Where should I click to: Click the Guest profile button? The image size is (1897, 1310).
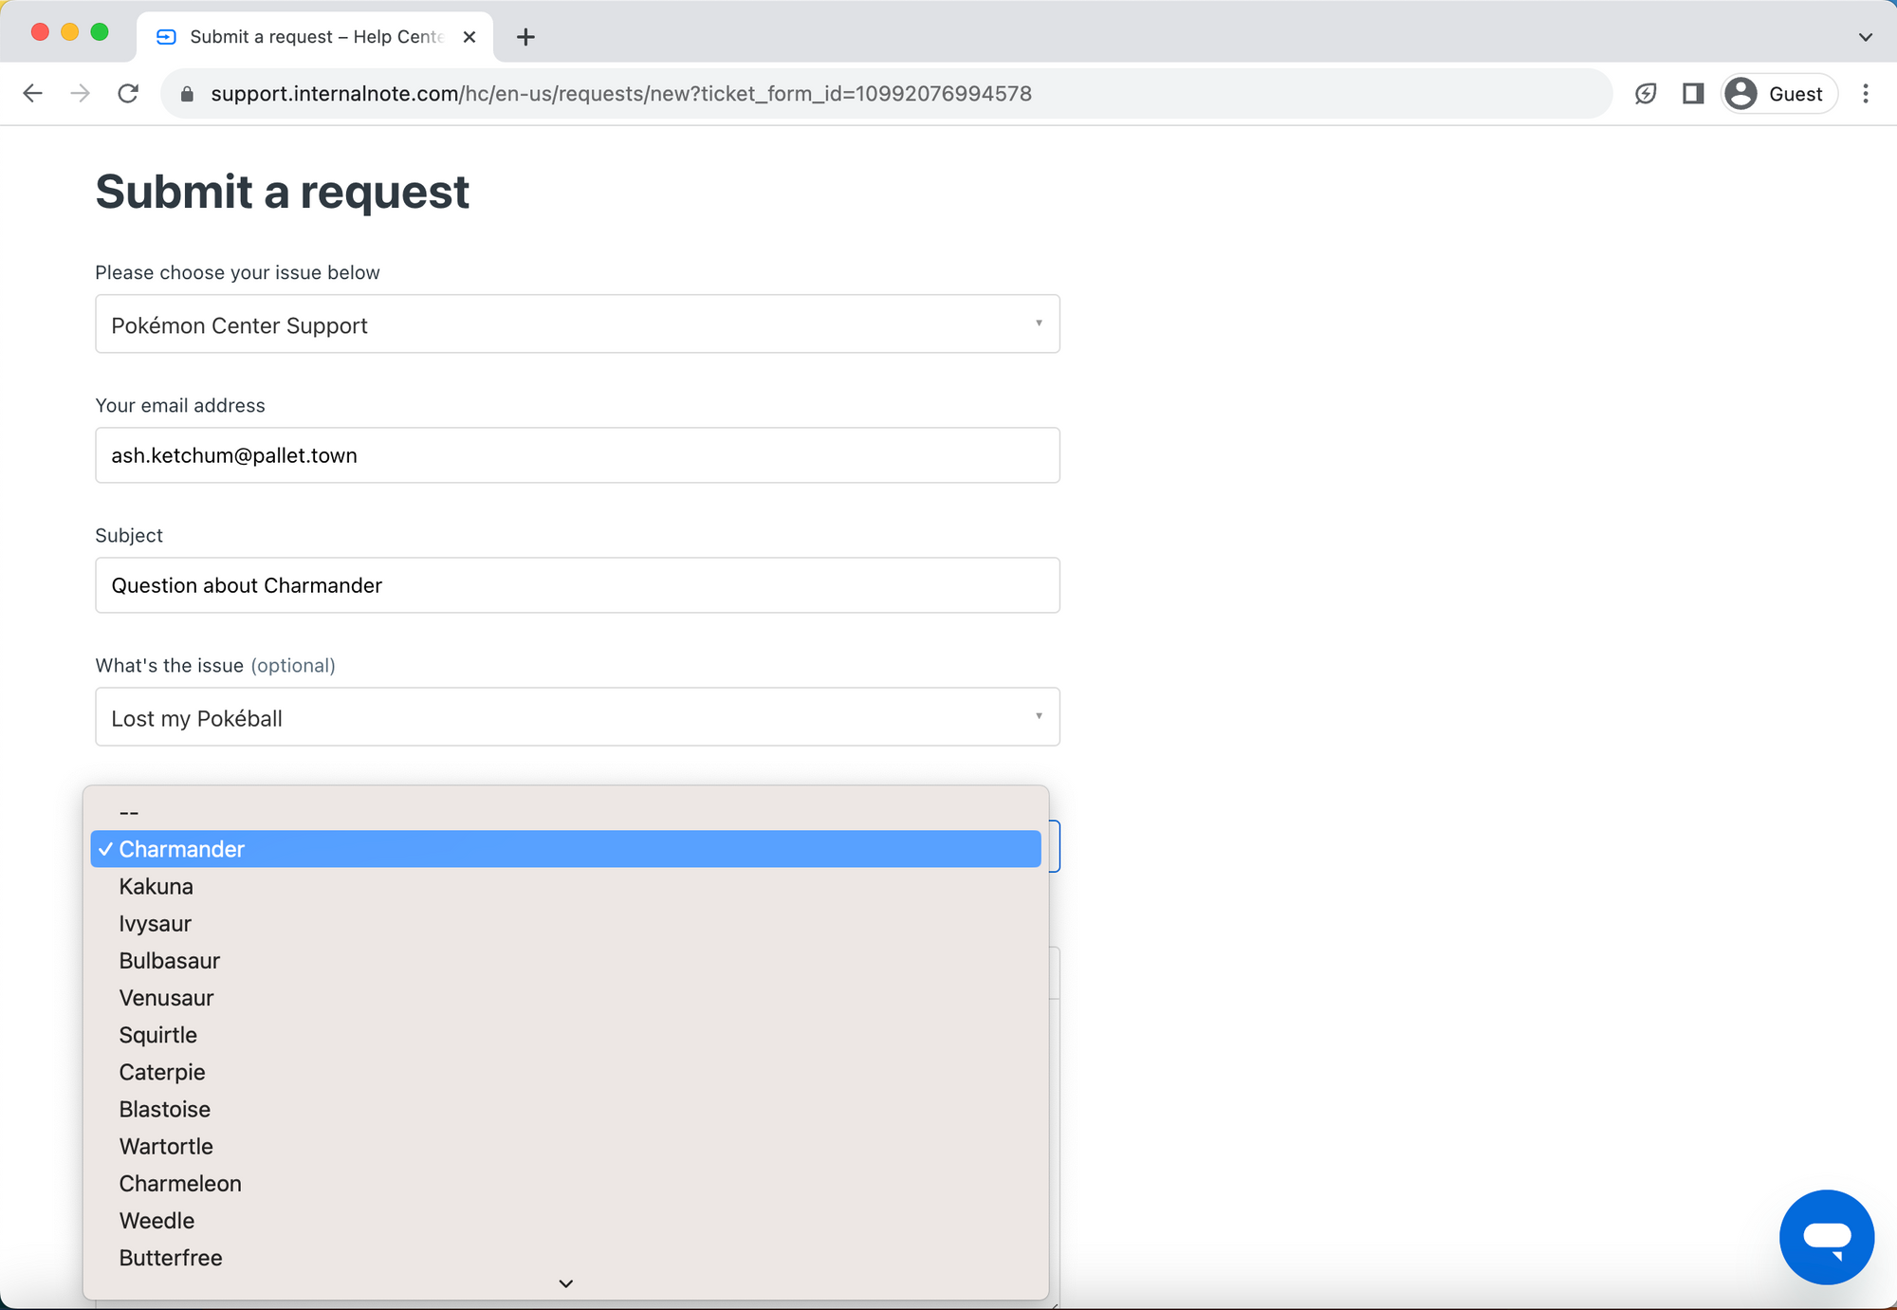(1778, 93)
